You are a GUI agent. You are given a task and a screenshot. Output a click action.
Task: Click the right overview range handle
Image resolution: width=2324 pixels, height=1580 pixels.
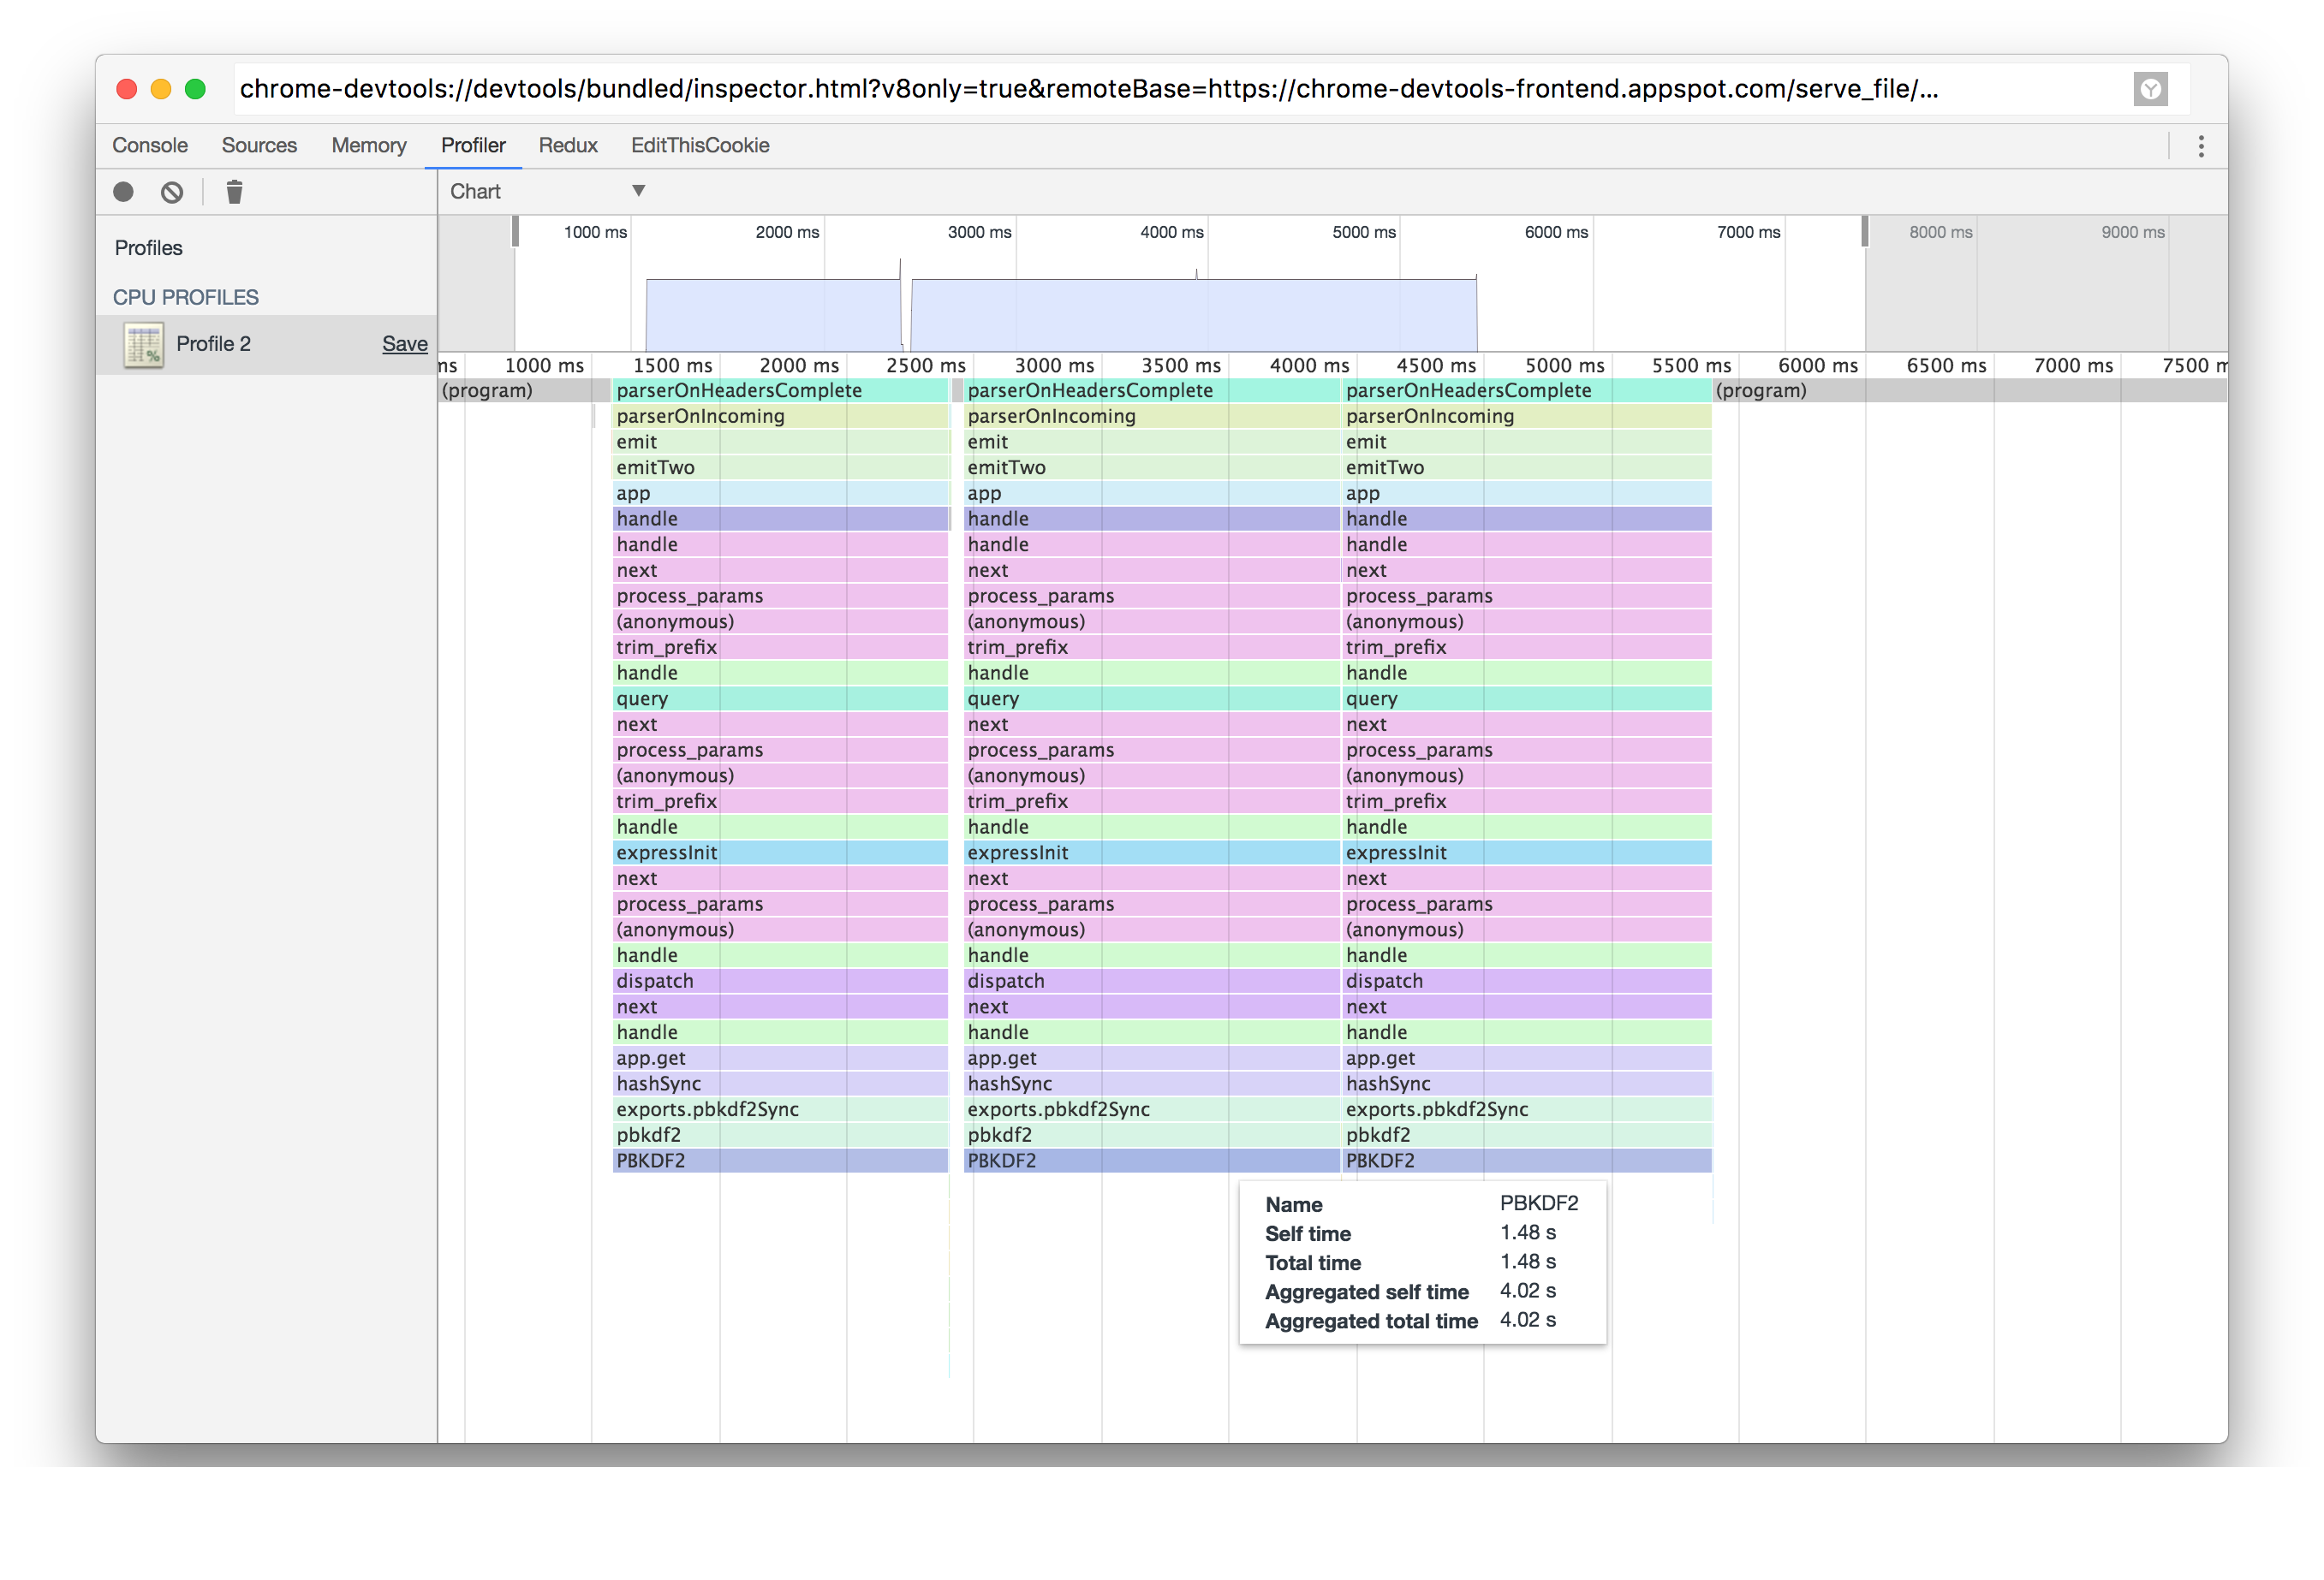point(1864,232)
